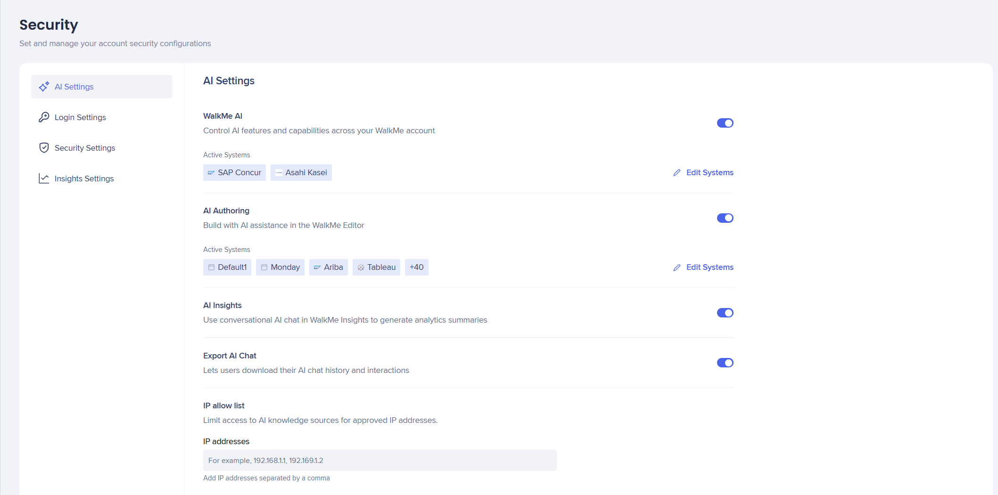998x495 pixels.
Task: Expand the +40 additional systems chip
Action: 417,268
